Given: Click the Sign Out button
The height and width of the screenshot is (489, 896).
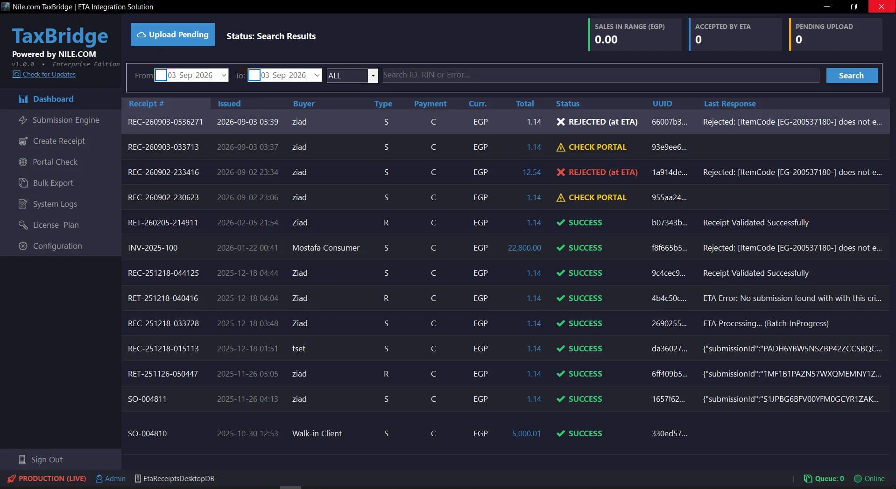Looking at the screenshot, I should coord(61,460).
